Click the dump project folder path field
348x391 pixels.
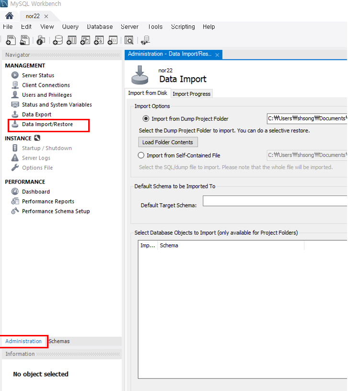[307, 118]
